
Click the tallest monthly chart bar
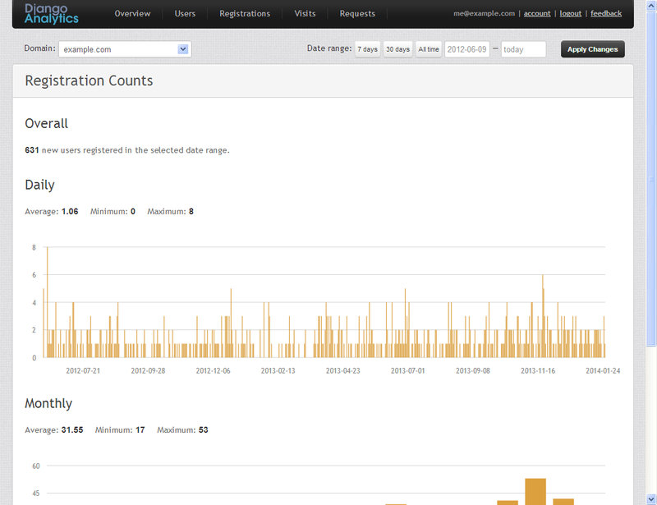pos(535,492)
